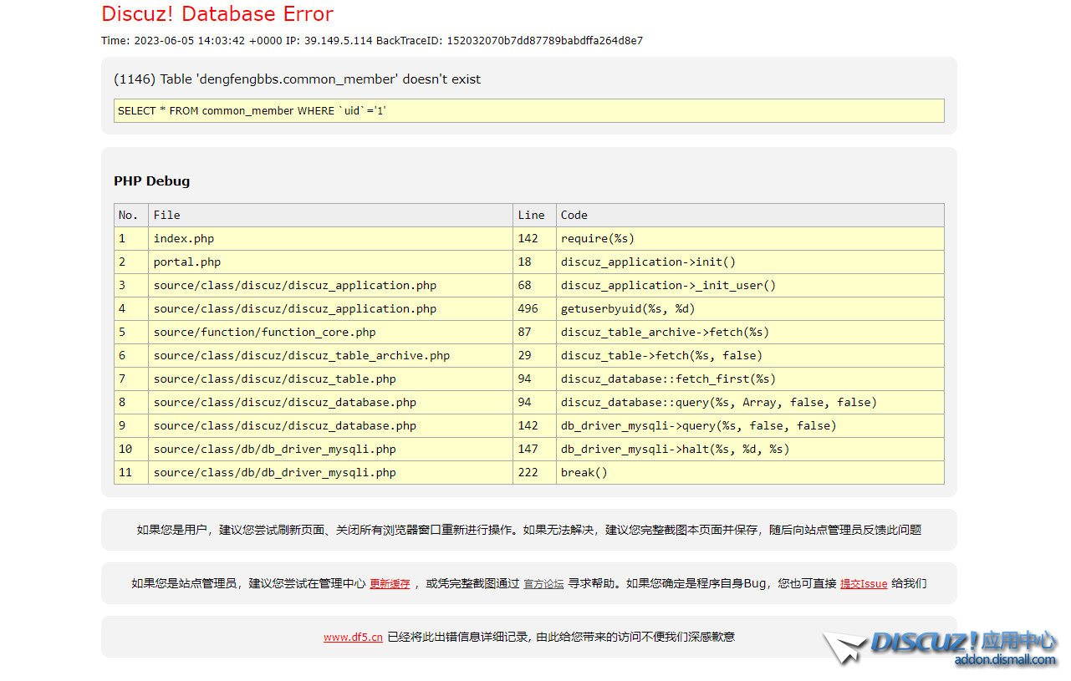1071x681 pixels.
Task: Click the getuserbyuid(%s, %d) code cell
Action: point(628,309)
